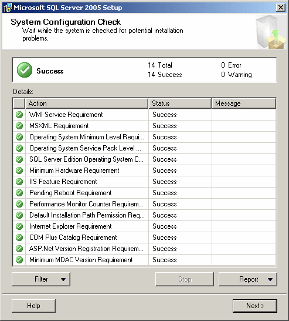
Task: Click the setup icon in the title bar
Action: click(x=8, y=8)
